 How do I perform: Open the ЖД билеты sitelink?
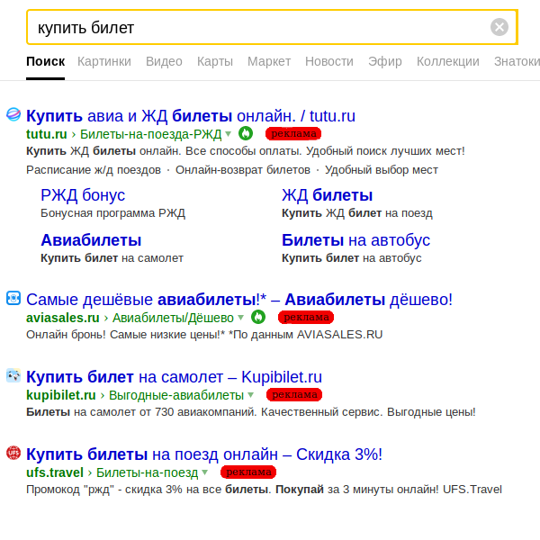point(328,195)
